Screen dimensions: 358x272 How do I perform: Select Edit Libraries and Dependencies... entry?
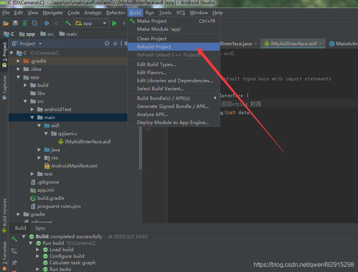click(x=174, y=81)
